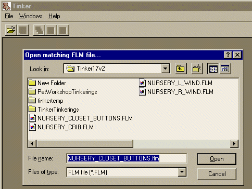Switch to List view
The height and width of the screenshot is (189, 252).
pos(213,69)
